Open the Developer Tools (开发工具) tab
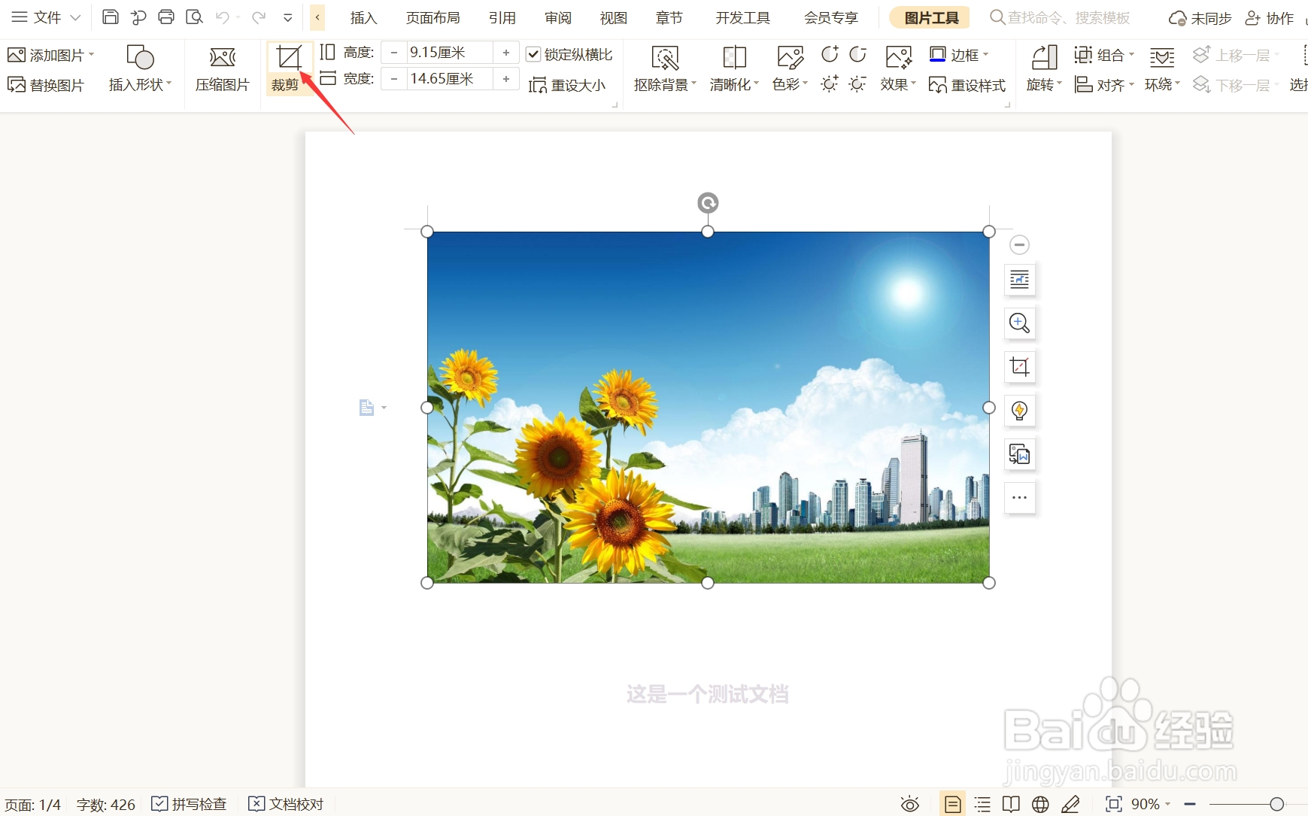 (x=742, y=17)
